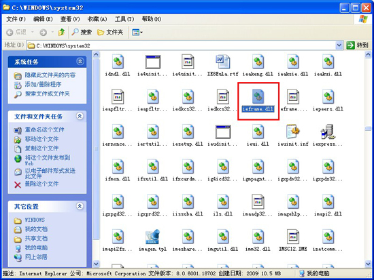Click 删除这个文件 link

(x=41, y=184)
